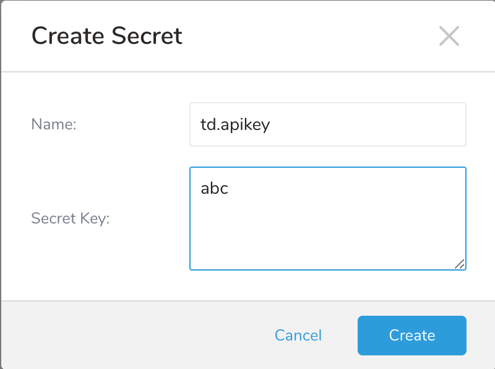Click the Name: label
The width and height of the screenshot is (495, 369).
54,124
